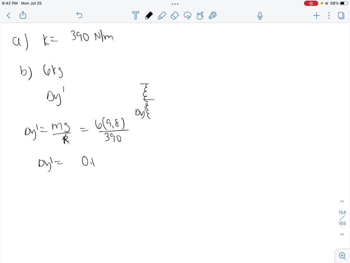Open the page view manager
This screenshot has height=263, width=350.
341,15
